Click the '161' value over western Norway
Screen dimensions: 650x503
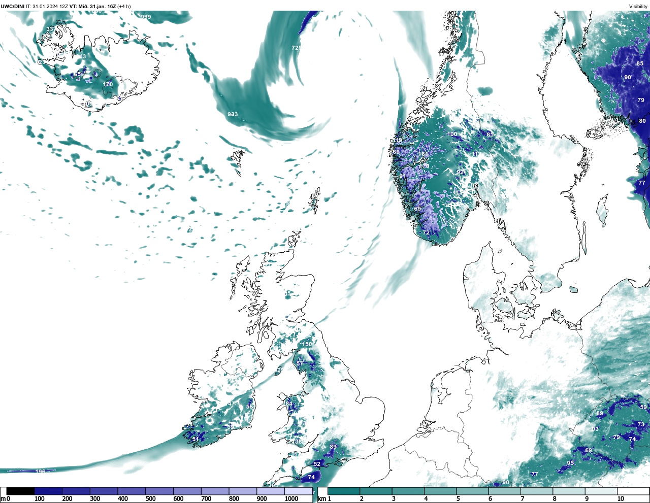[423, 154]
